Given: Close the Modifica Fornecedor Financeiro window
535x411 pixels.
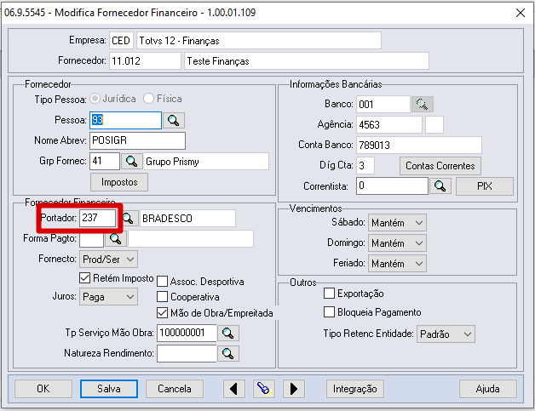Looking at the screenshot, I should tap(521, 13).
